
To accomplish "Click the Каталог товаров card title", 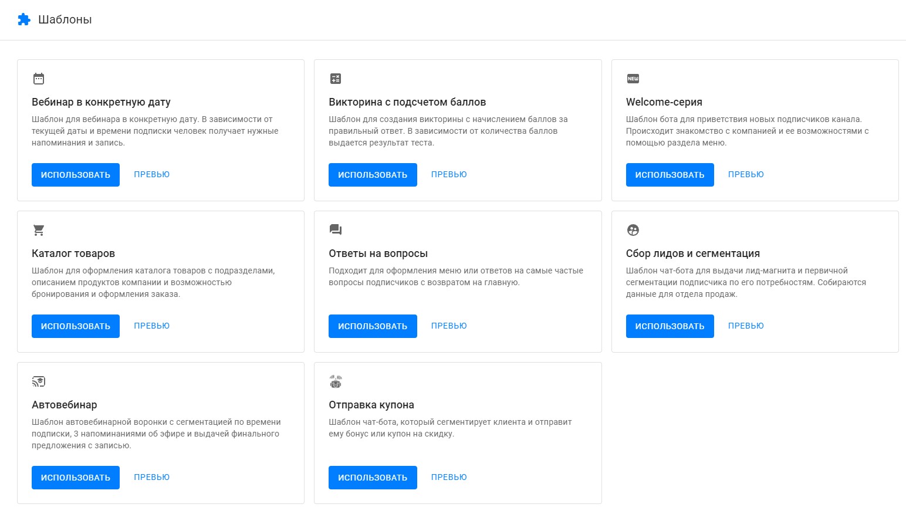I will point(73,253).
